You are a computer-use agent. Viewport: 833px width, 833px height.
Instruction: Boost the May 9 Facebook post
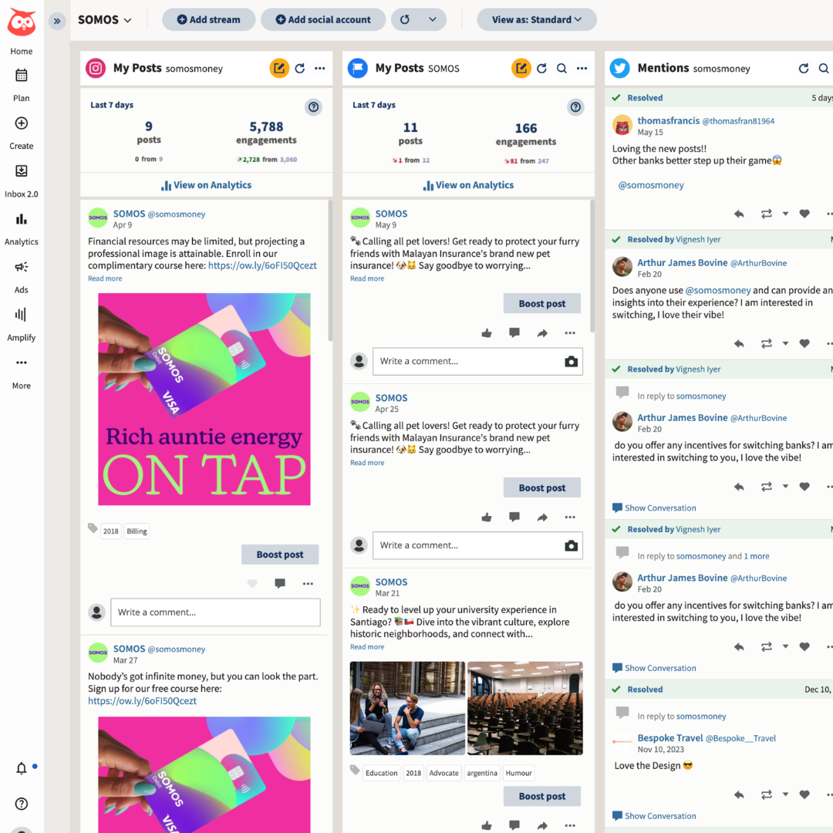coord(542,303)
